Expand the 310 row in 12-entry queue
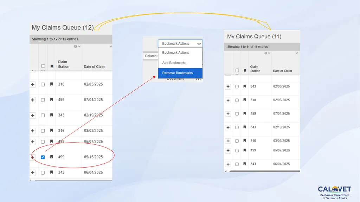 33,84
